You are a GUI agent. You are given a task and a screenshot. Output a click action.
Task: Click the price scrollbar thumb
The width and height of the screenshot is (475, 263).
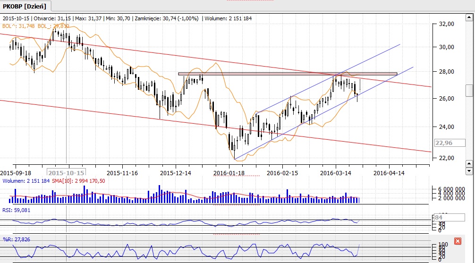point(469,91)
